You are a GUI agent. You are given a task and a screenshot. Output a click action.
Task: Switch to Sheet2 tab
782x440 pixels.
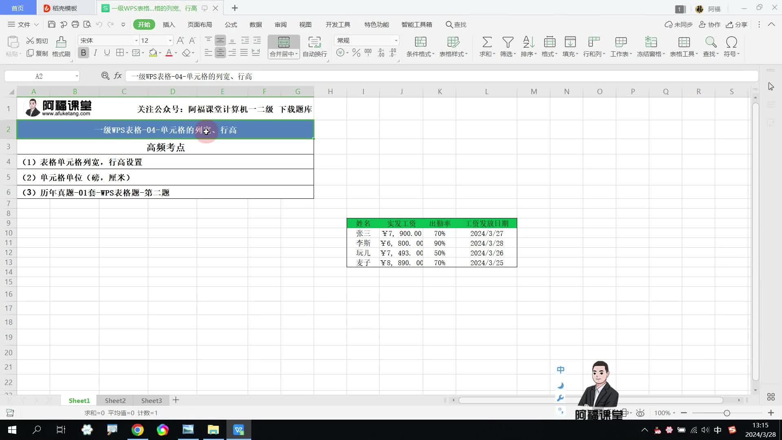click(x=115, y=400)
